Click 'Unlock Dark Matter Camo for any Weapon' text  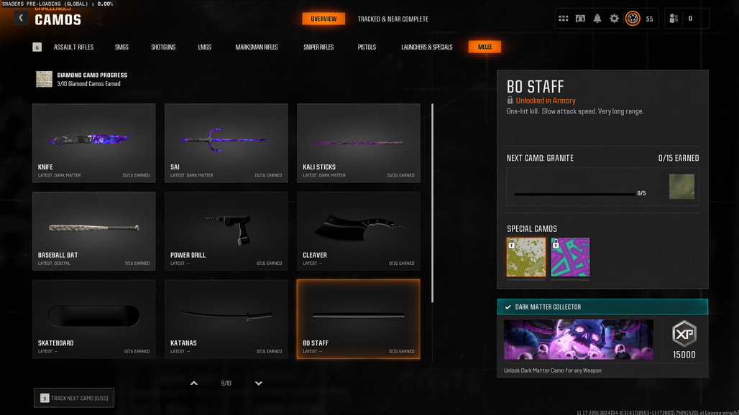tap(552, 370)
